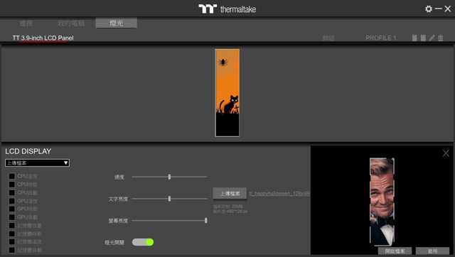Click the 螢幕亮度 brightness slider handle
The height and width of the screenshot is (257, 455).
click(206, 221)
